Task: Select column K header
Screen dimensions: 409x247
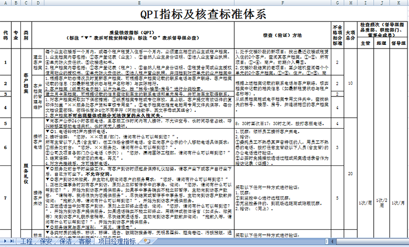Action: click(x=399, y=3)
